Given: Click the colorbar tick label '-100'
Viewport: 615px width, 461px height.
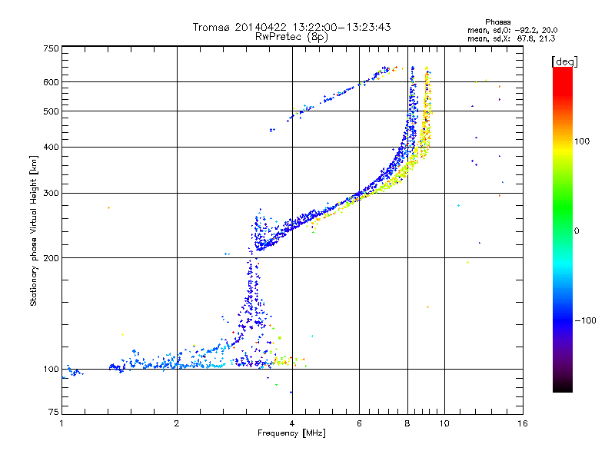Looking at the screenshot, I should coord(585,320).
